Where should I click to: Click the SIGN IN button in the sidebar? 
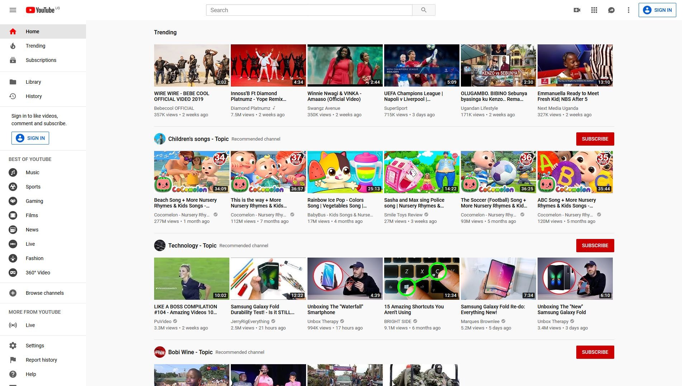tap(30, 138)
